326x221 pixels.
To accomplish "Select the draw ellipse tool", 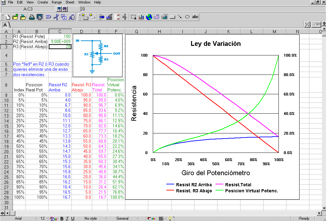I will [188, 17].
